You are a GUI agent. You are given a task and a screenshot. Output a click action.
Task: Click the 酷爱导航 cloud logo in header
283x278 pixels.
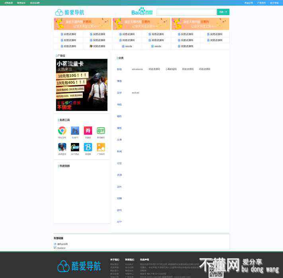(70, 12)
